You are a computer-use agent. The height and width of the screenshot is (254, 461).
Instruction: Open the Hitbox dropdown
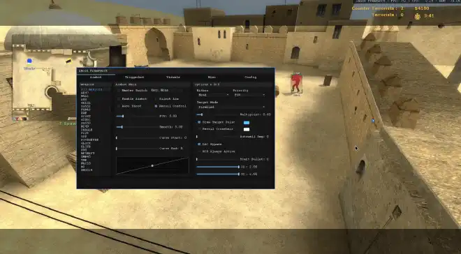[x=213, y=95]
